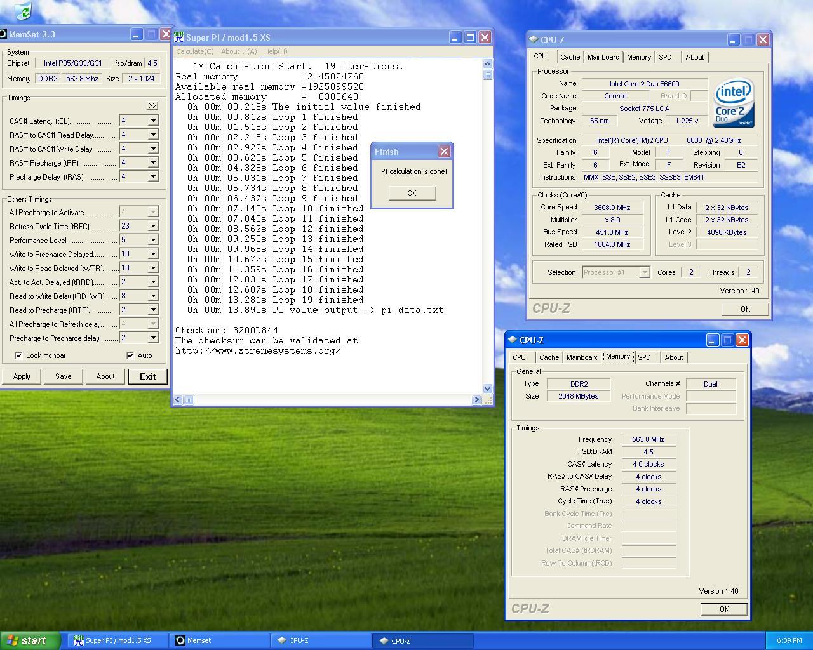Screen dimensions: 813x650
Task: Open About tab in upper CPU-Z
Action: pos(695,57)
